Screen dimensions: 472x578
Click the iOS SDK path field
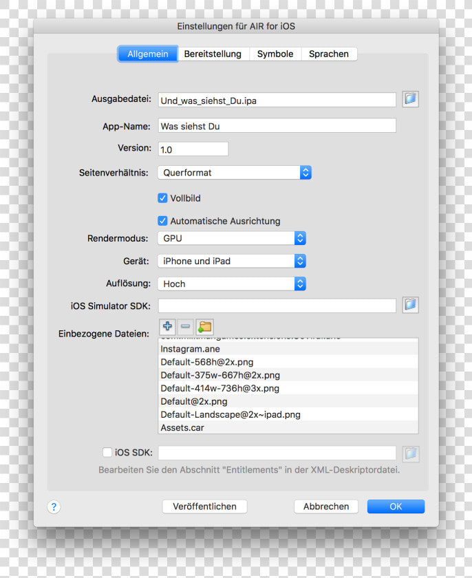click(x=277, y=453)
